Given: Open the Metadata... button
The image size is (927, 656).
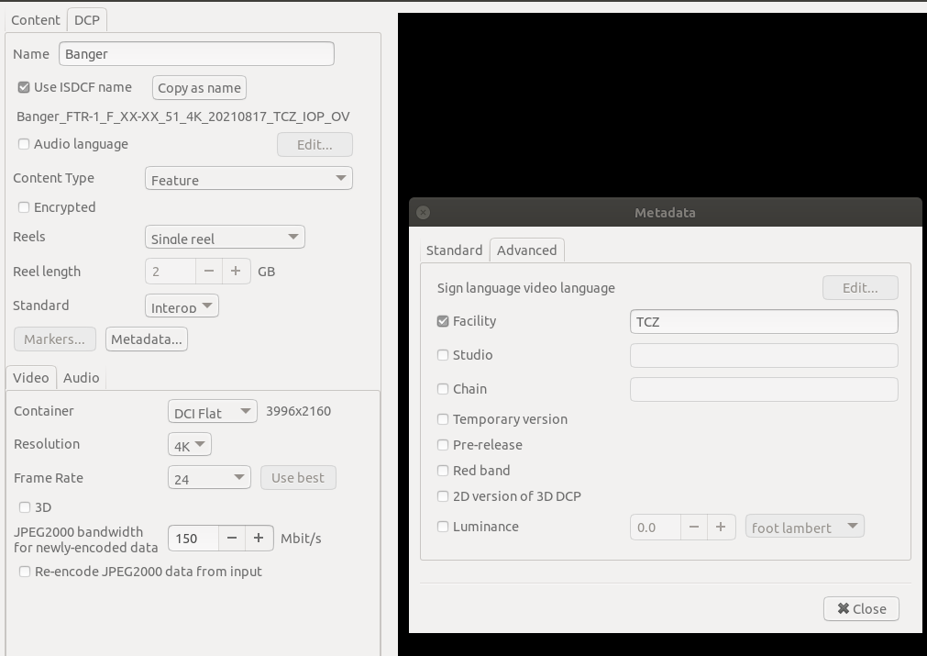Looking at the screenshot, I should pos(147,339).
